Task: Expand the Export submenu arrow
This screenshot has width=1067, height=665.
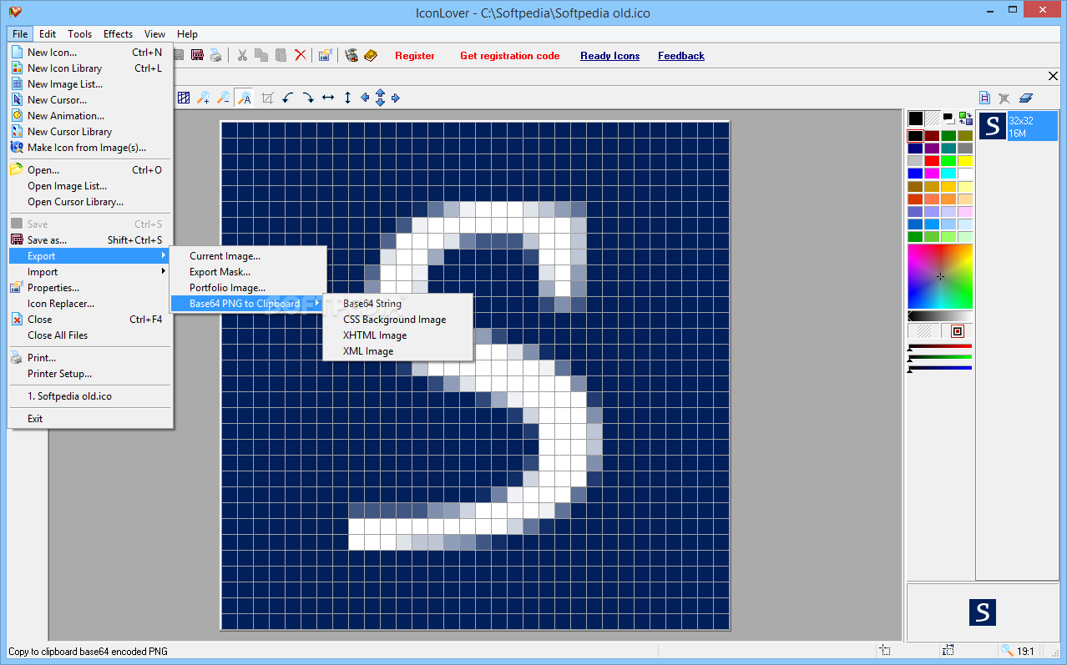Action: [x=163, y=256]
